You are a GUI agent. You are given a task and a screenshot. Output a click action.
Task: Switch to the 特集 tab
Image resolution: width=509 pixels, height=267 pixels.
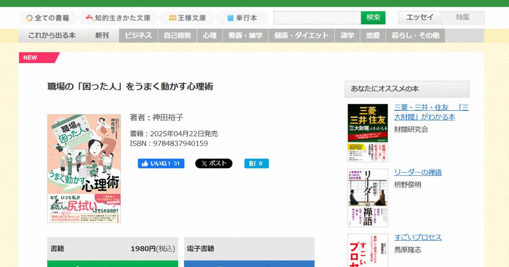462,18
